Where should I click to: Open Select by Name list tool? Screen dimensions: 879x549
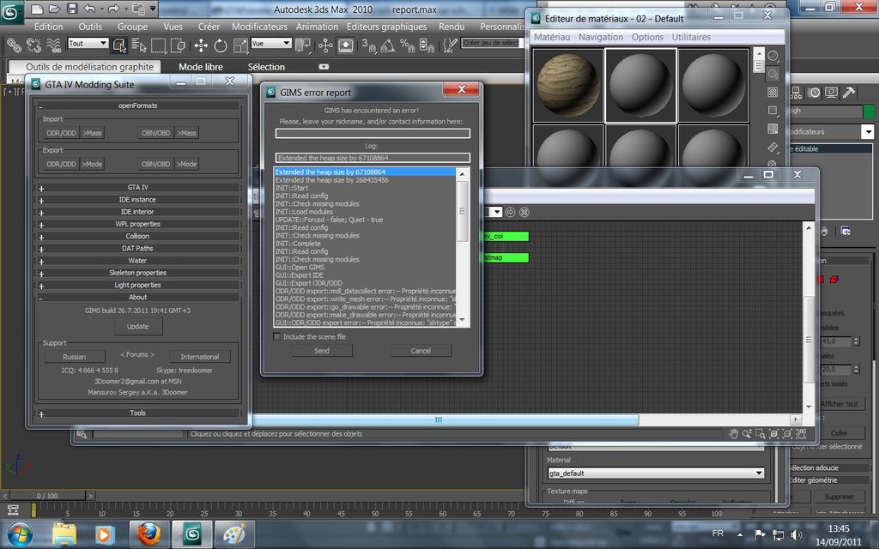[138, 45]
